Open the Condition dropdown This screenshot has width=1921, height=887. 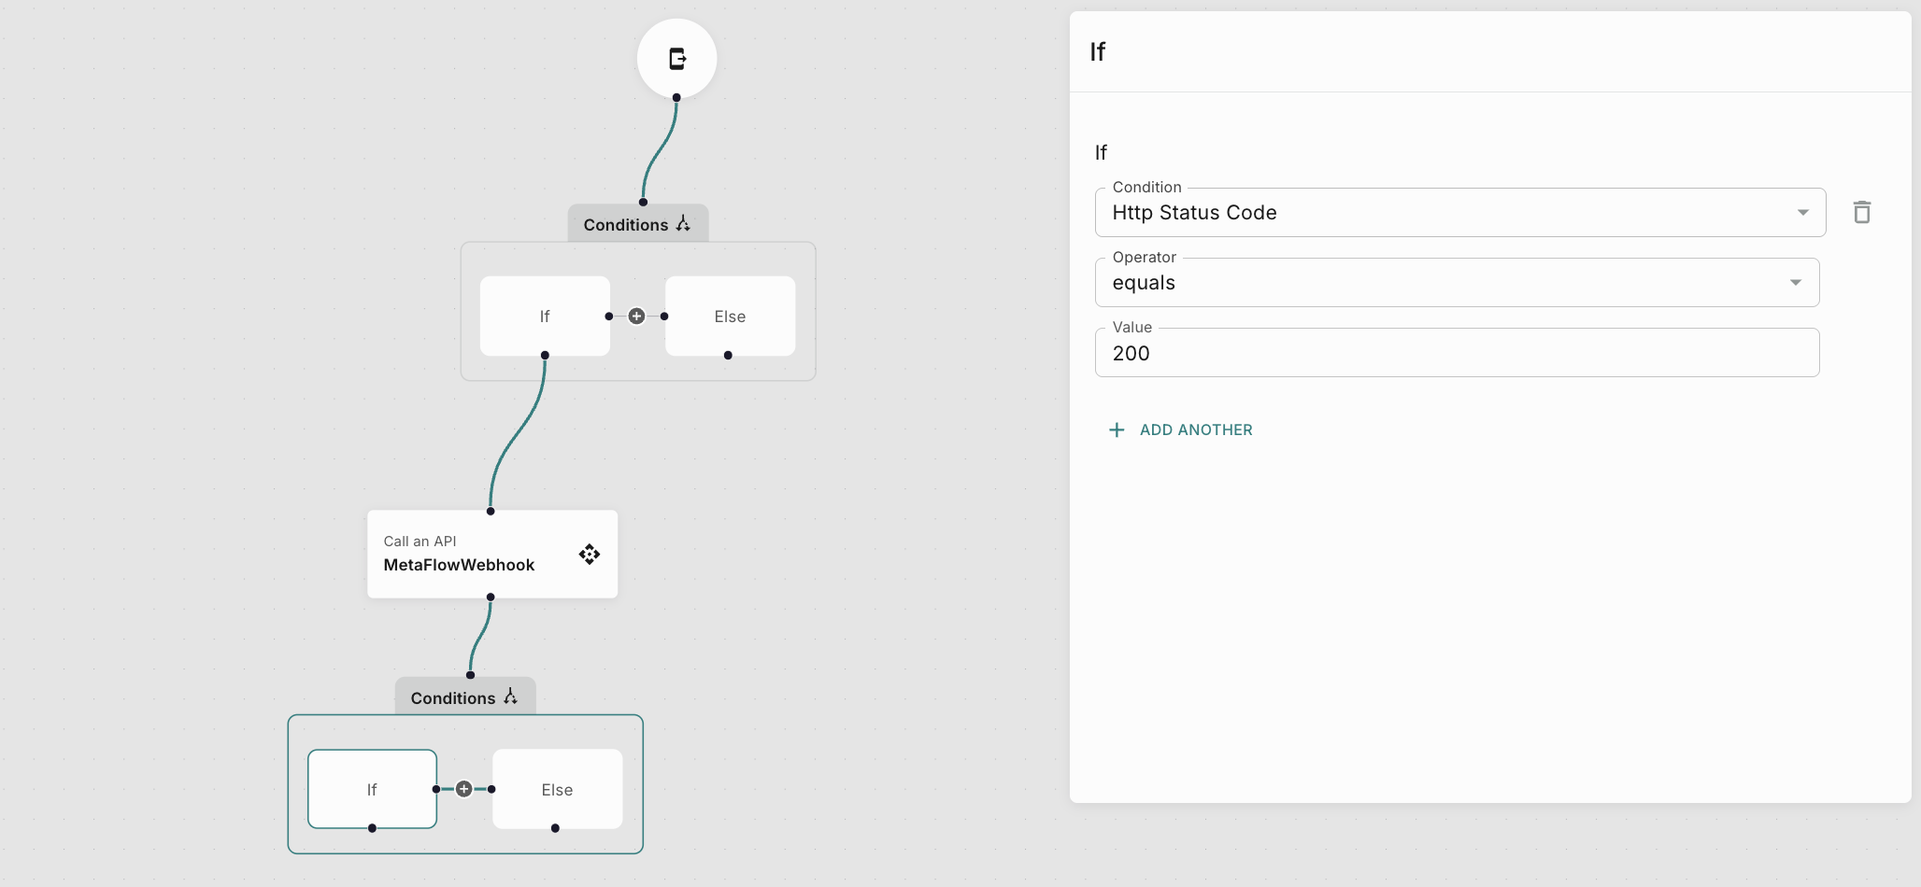click(1459, 213)
